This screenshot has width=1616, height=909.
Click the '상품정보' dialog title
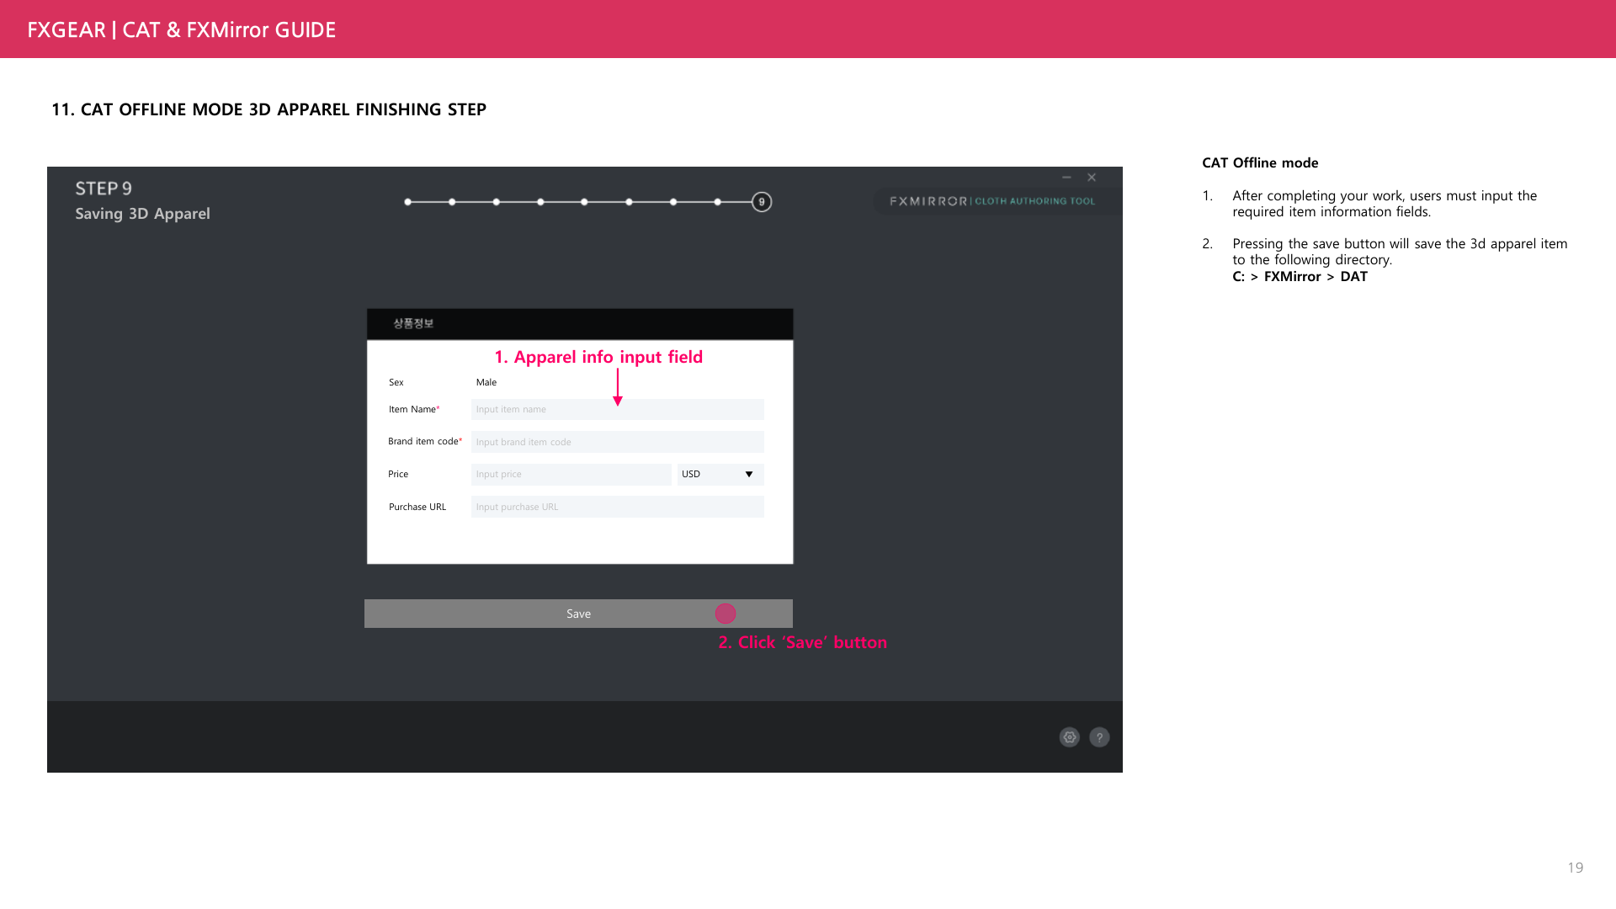pyautogui.click(x=413, y=323)
